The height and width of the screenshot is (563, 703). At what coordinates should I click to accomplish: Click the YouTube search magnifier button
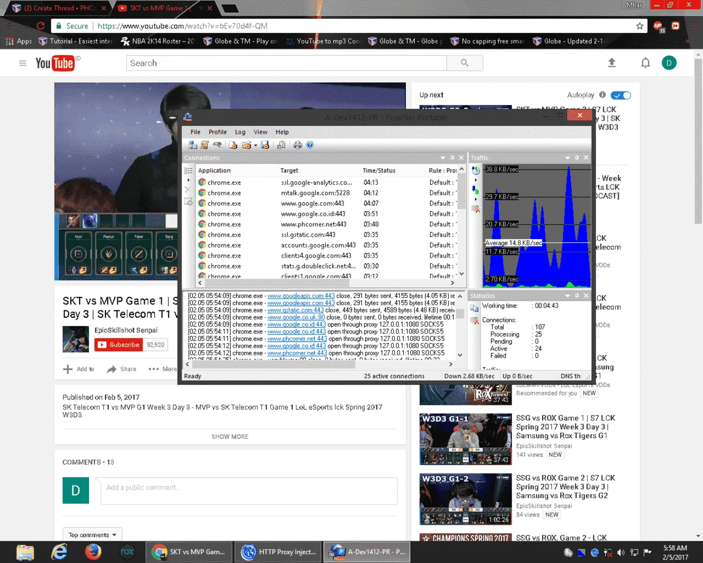465,63
